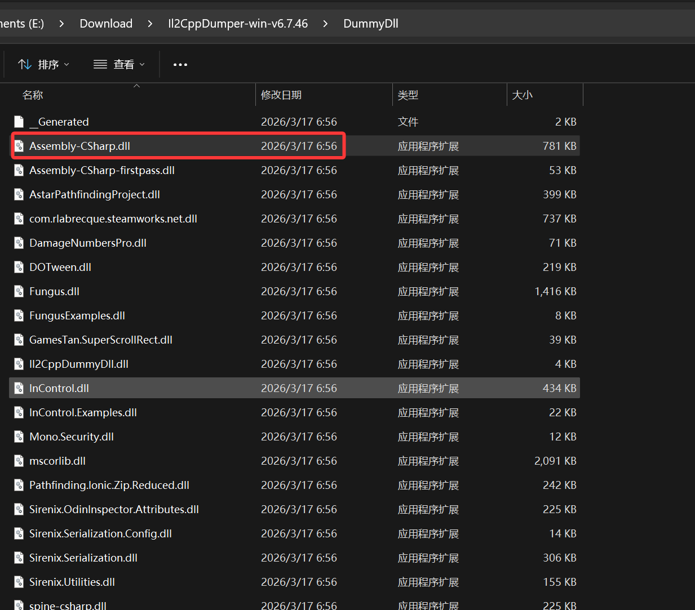Open the 排序 sort dropdown
The width and height of the screenshot is (695, 610).
(x=44, y=65)
